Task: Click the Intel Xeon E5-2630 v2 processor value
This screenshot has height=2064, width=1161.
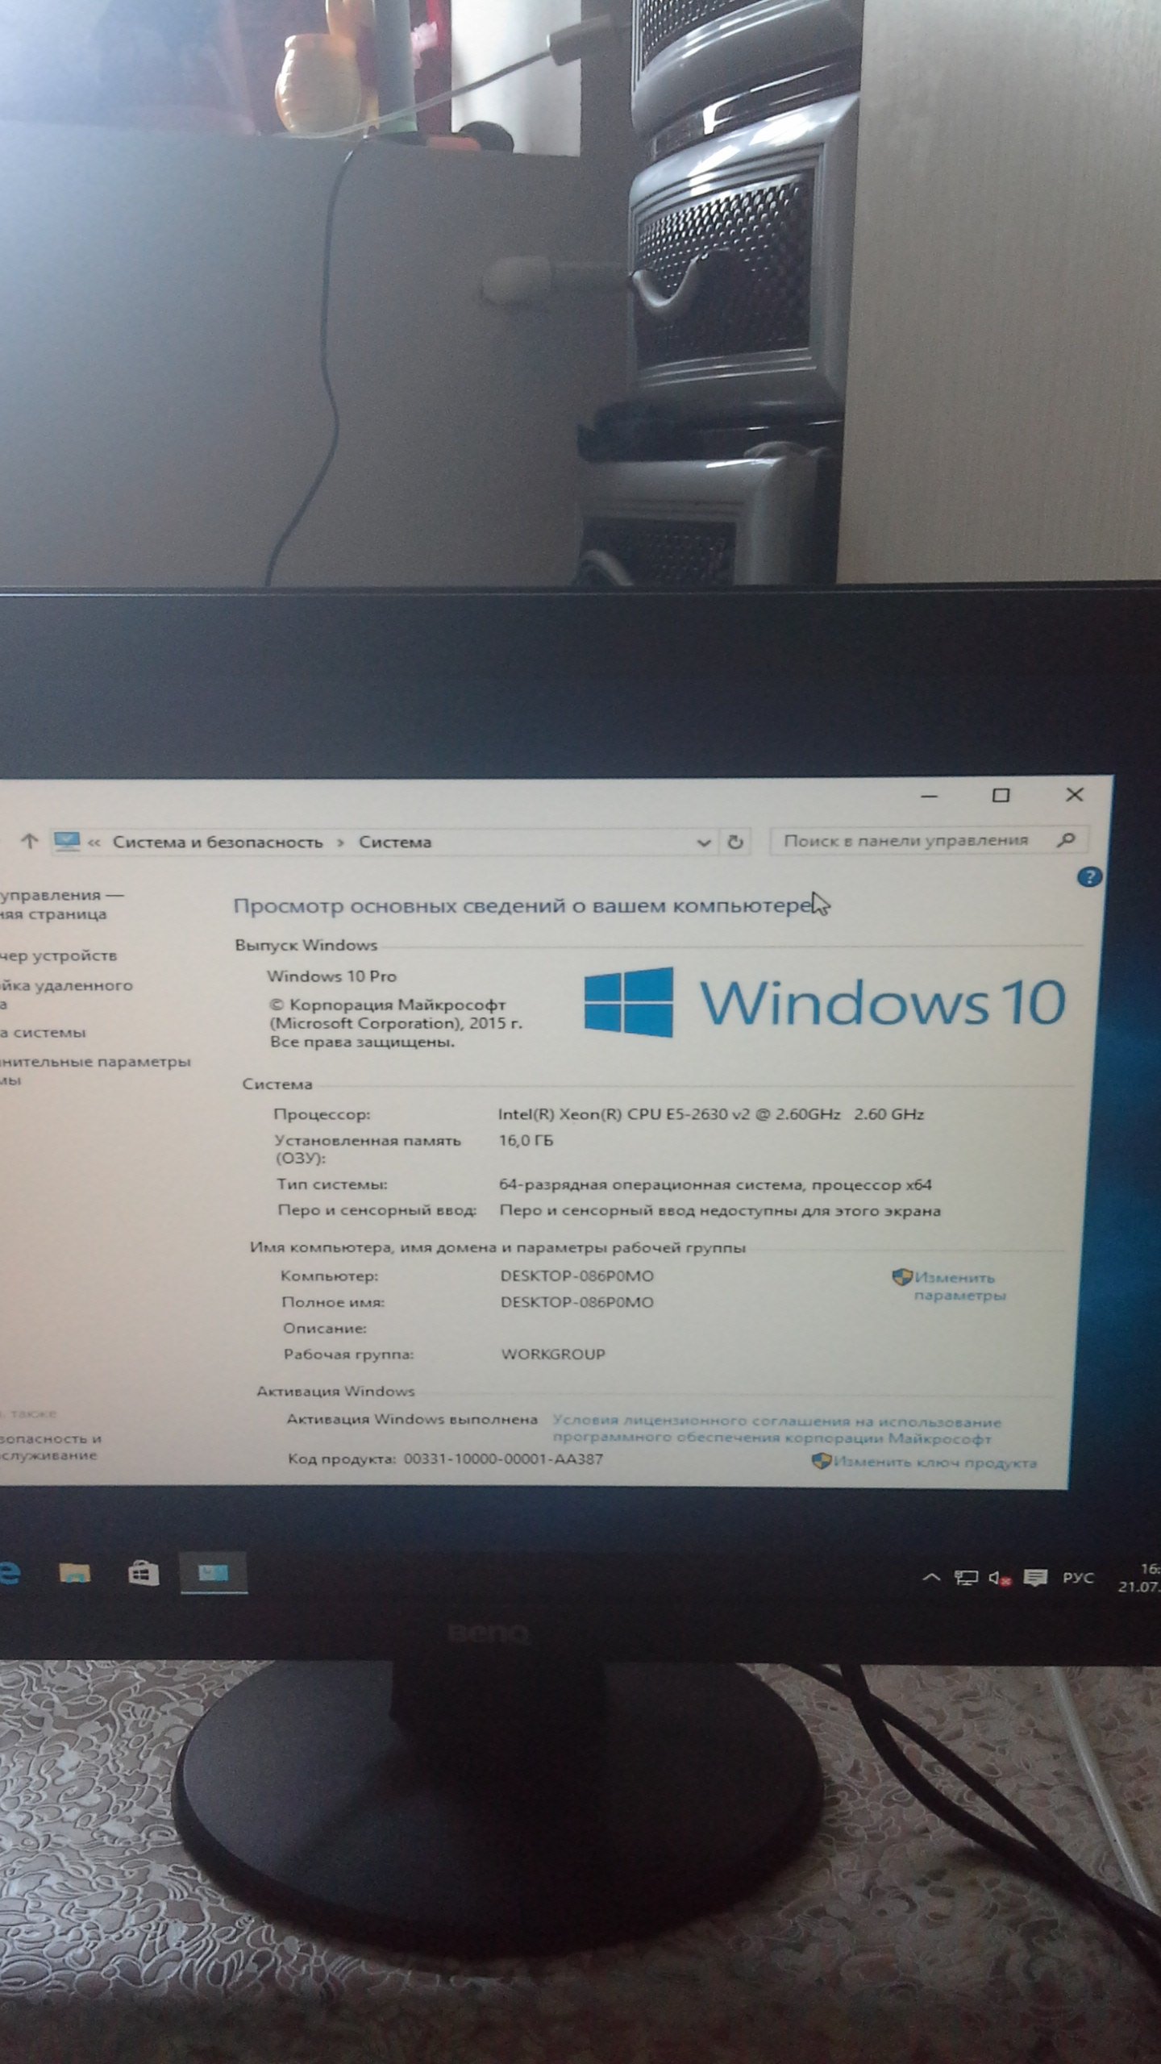Action: tap(710, 1114)
